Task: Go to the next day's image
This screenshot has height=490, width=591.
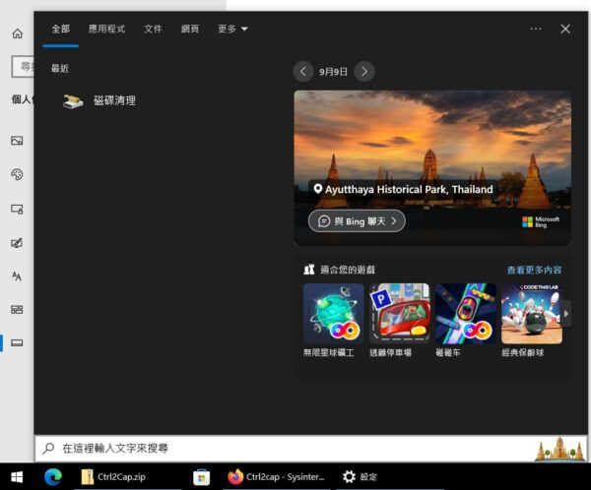Action: pyautogui.click(x=364, y=72)
